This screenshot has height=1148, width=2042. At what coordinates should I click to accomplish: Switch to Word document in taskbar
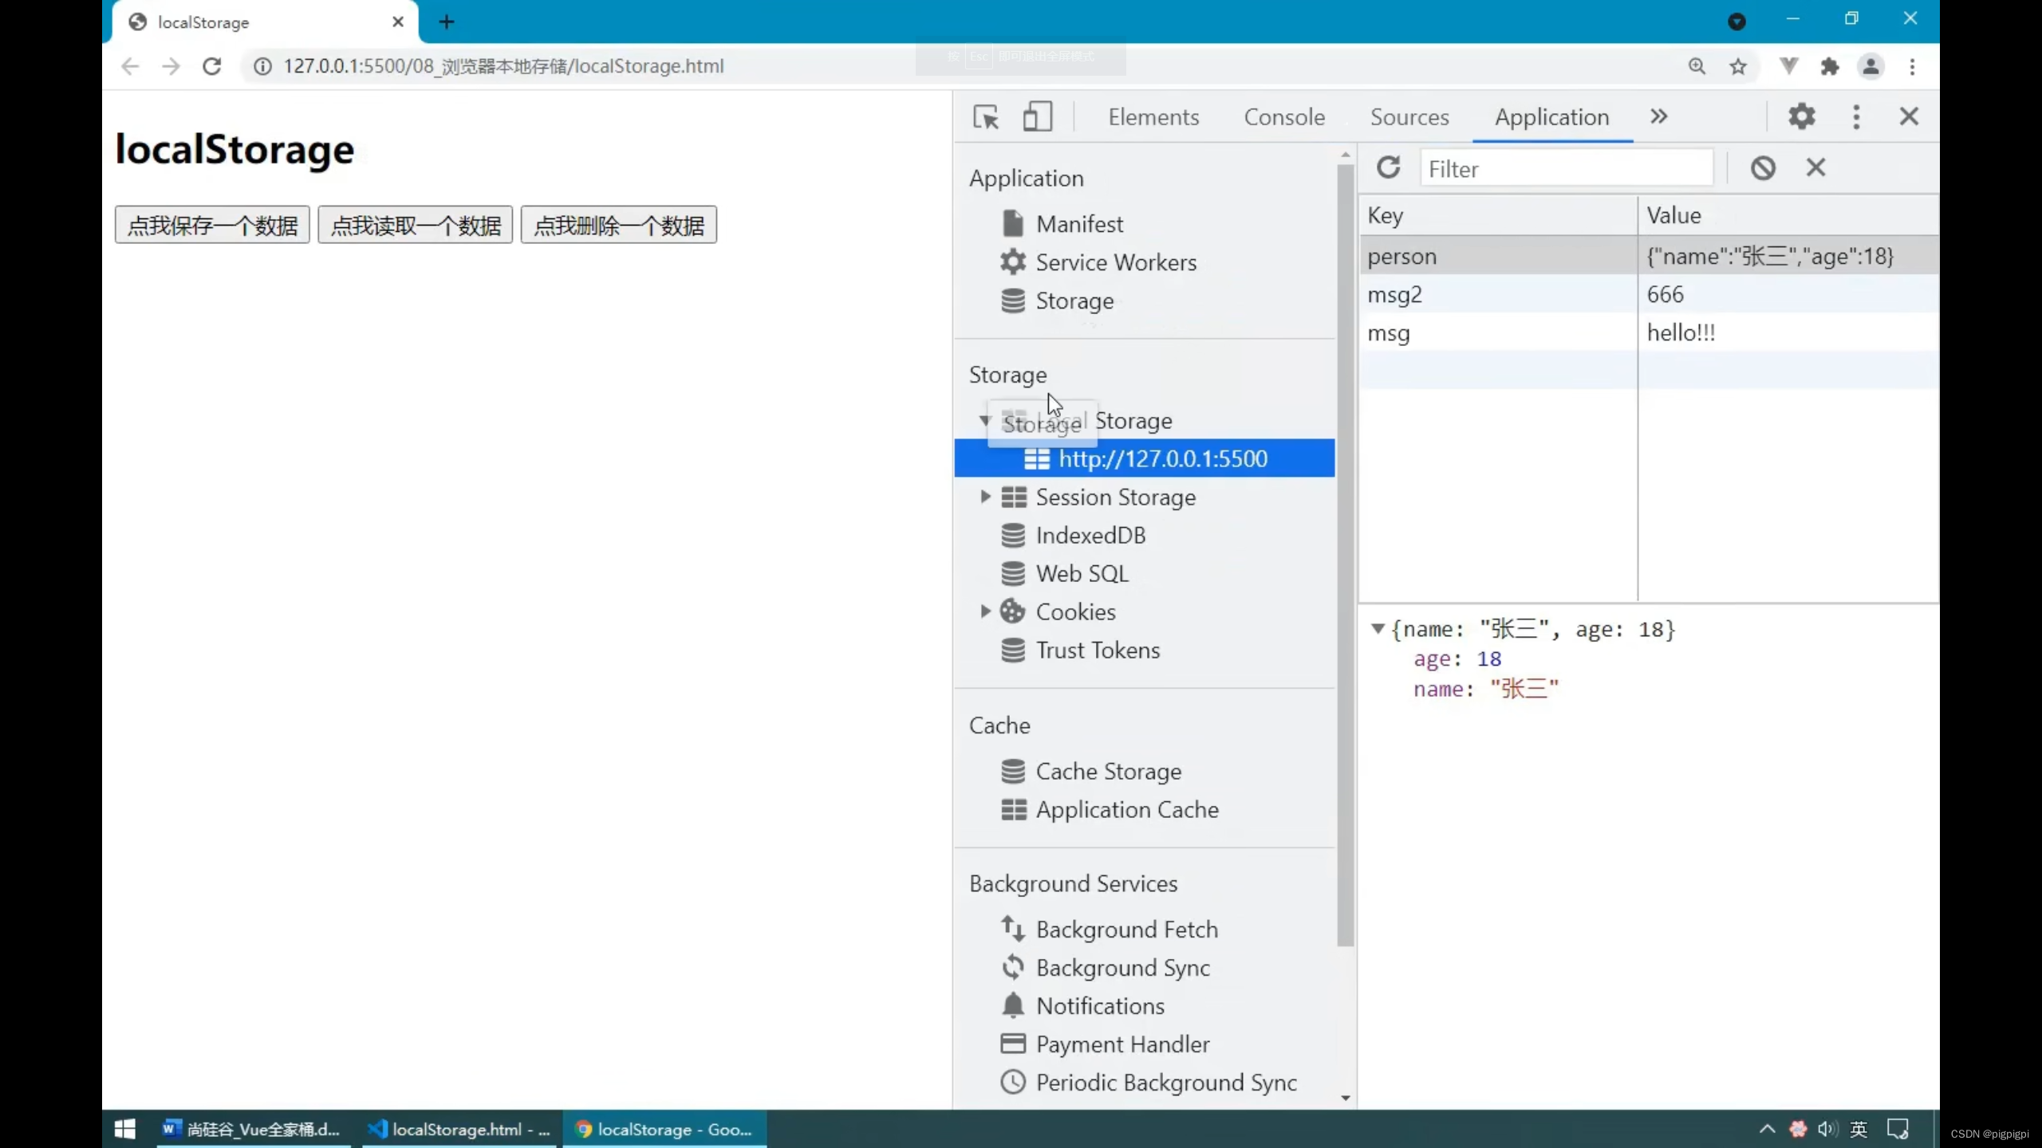pyautogui.click(x=252, y=1129)
